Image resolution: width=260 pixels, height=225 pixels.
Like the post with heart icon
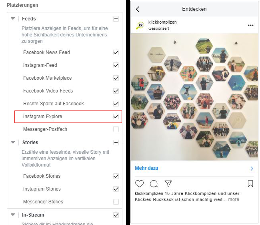coord(139,184)
